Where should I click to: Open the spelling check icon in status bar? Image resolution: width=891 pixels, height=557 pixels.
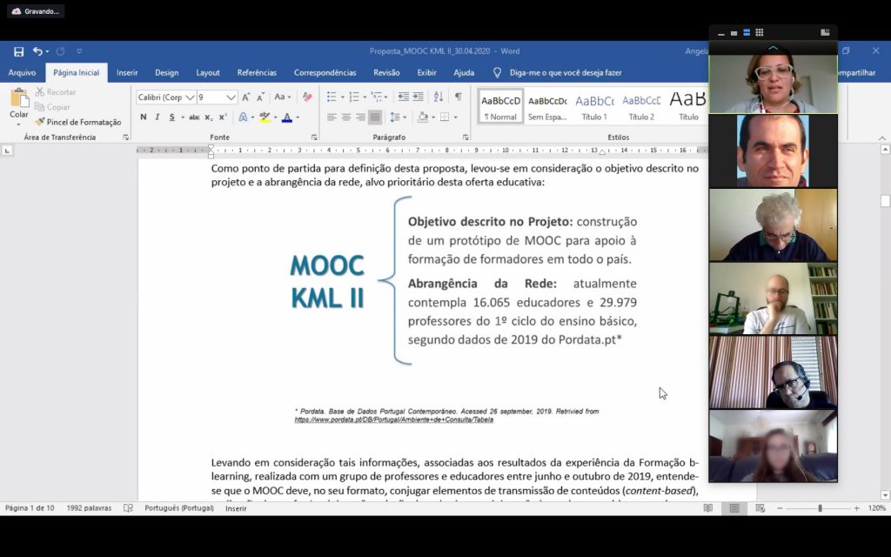tap(129, 508)
